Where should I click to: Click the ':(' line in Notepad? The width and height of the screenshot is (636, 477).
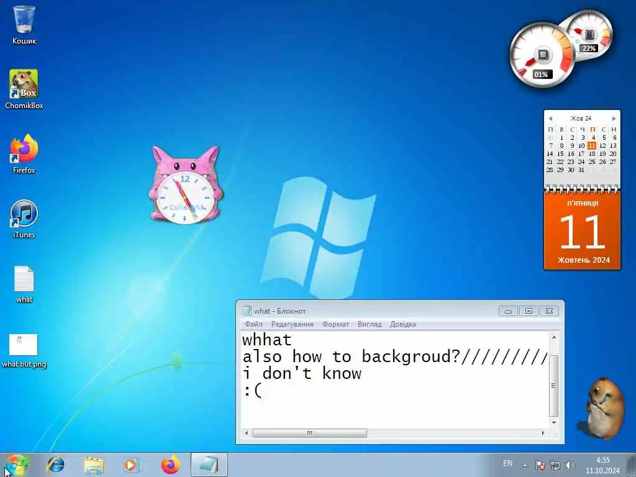pos(252,391)
